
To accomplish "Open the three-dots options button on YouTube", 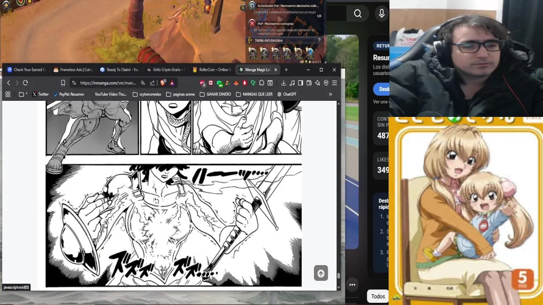I will coord(352,285).
